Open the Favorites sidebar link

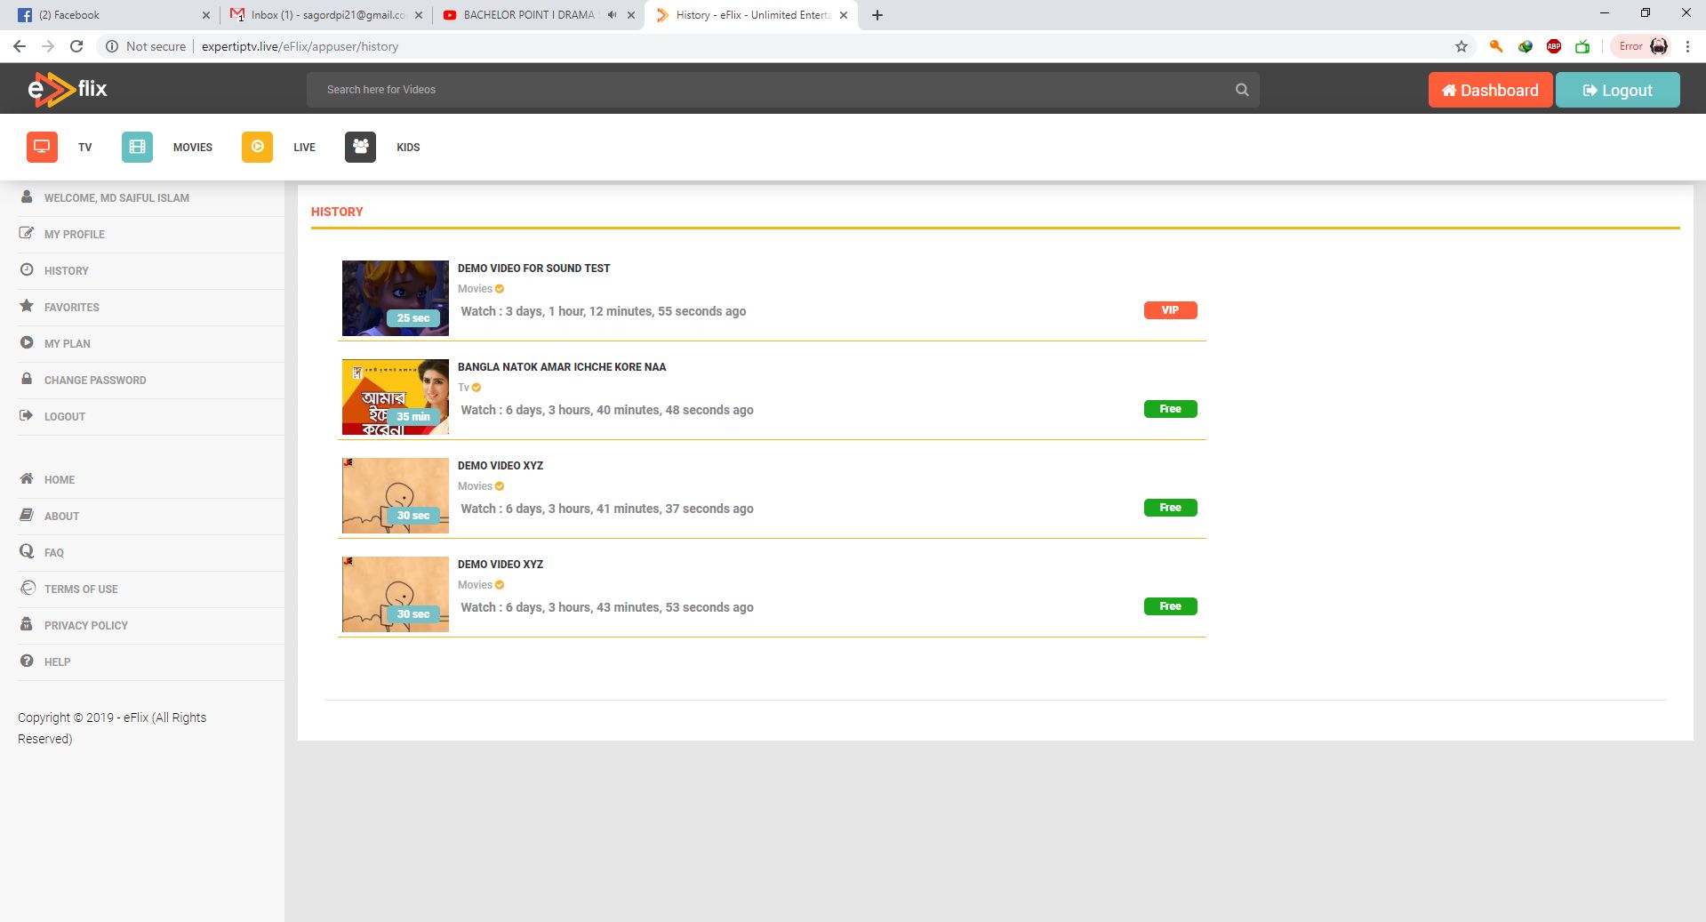pyautogui.click(x=72, y=308)
